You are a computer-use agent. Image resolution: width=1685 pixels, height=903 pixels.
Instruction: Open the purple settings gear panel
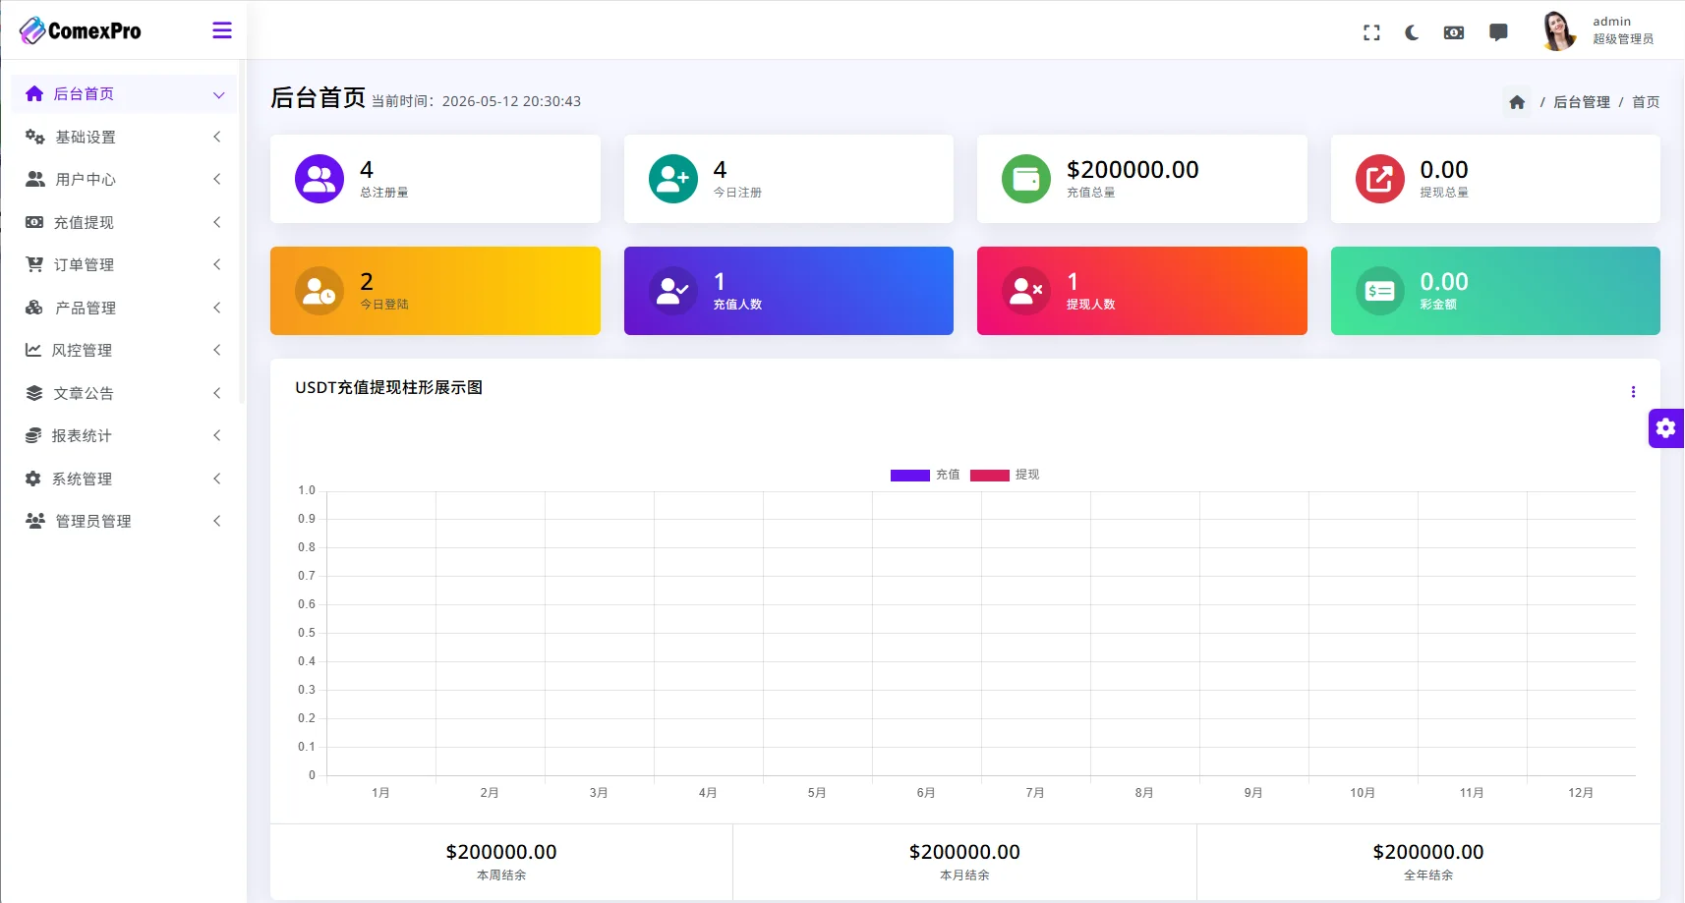pyautogui.click(x=1665, y=428)
